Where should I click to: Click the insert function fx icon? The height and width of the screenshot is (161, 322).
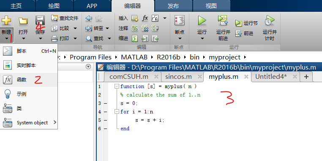(145, 18)
